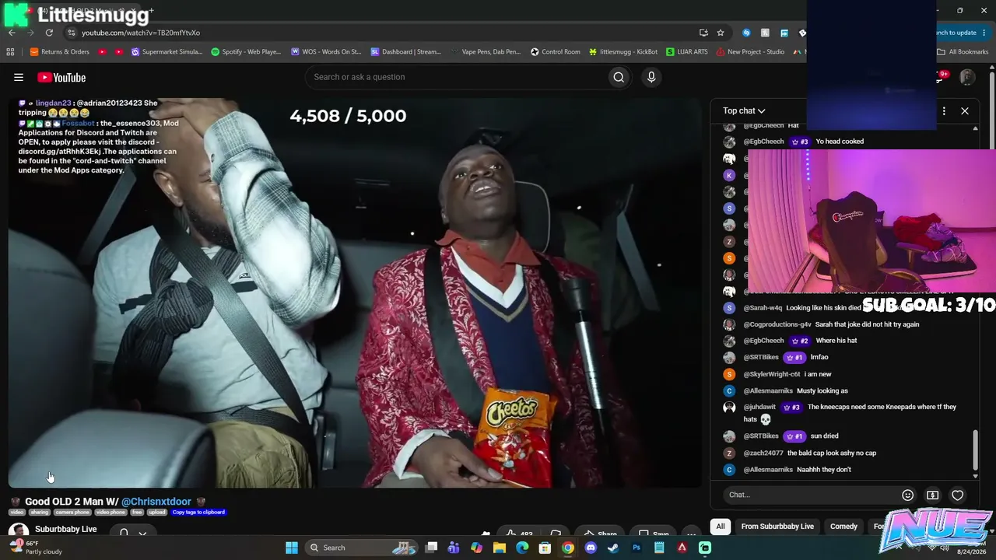Focus the 'Search or ask a question' field
This screenshot has width=996, height=560.
tap(457, 77)
